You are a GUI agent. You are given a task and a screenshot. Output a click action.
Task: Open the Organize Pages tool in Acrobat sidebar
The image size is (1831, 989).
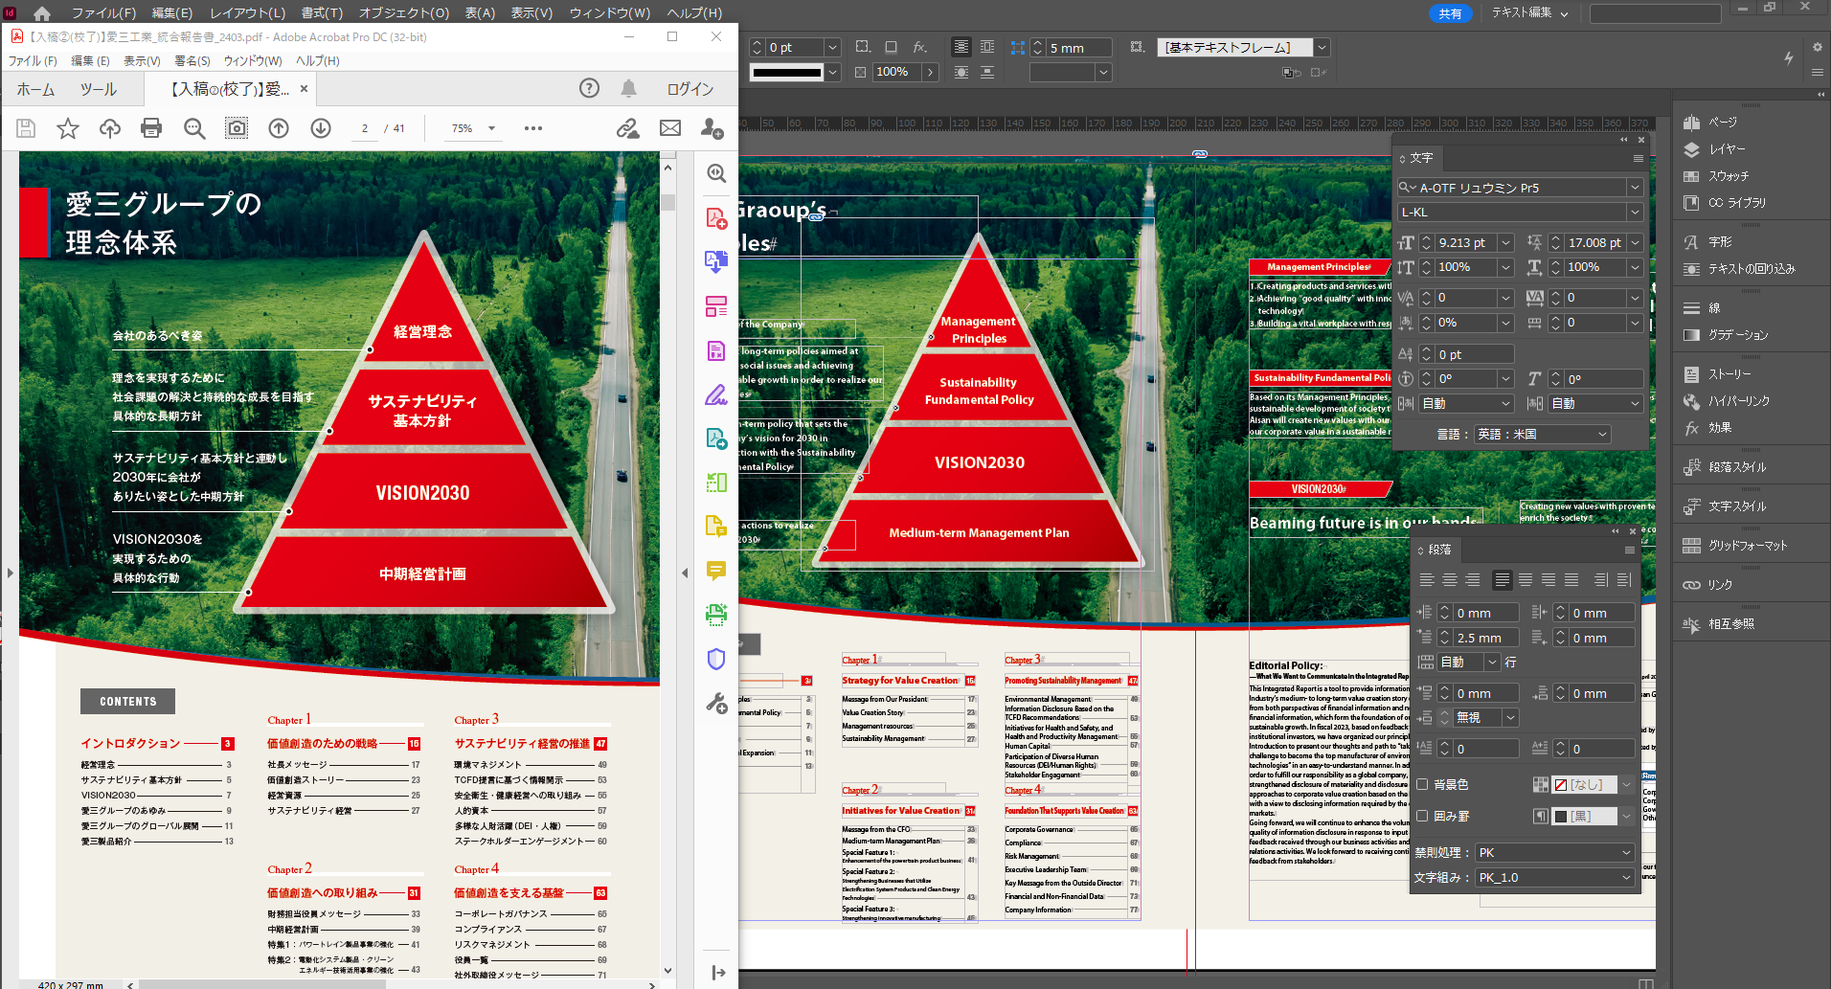point(716,306)
